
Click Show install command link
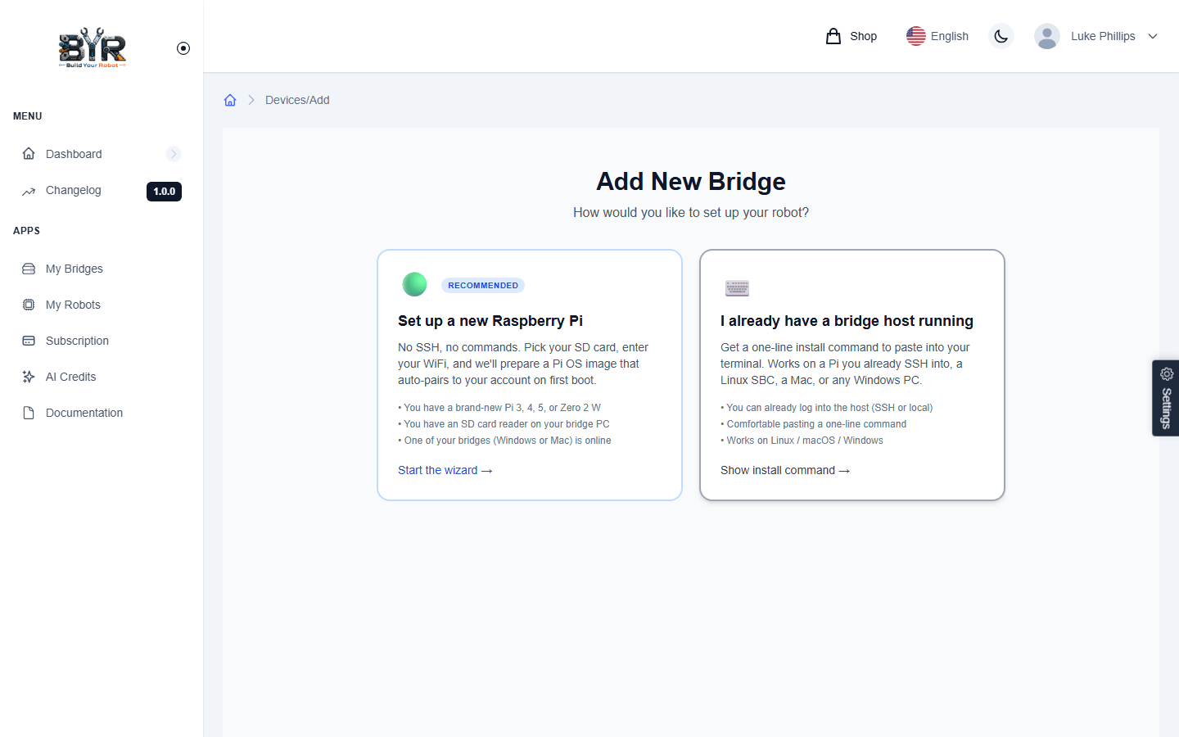(785, 470)
